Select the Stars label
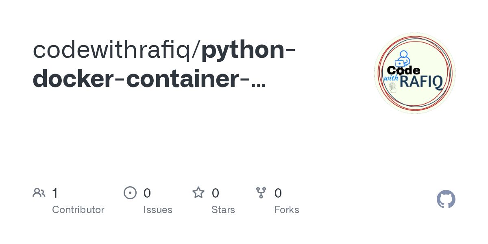The image size is (488, 244). pos(223,210)
